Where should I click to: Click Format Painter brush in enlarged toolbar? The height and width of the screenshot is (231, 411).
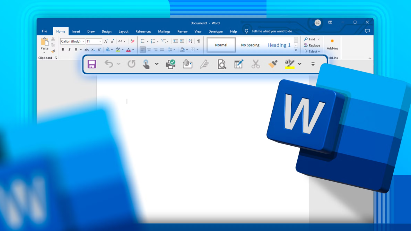(x=273, y=64)
